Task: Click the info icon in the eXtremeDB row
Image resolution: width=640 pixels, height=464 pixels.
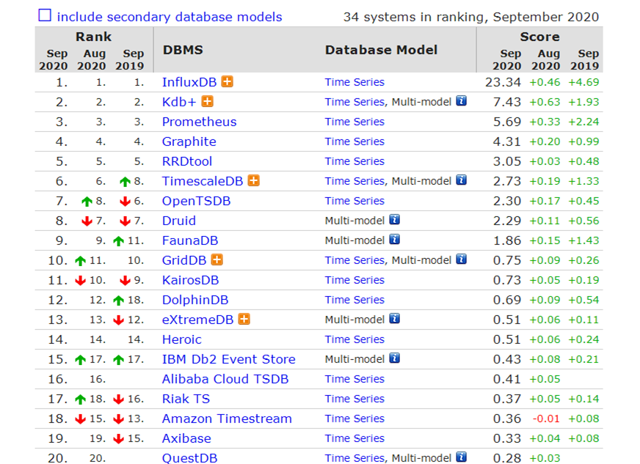Action: 394,318
